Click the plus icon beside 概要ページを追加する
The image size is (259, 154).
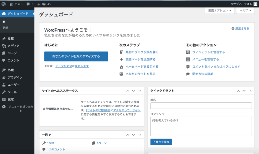(121, 59)
